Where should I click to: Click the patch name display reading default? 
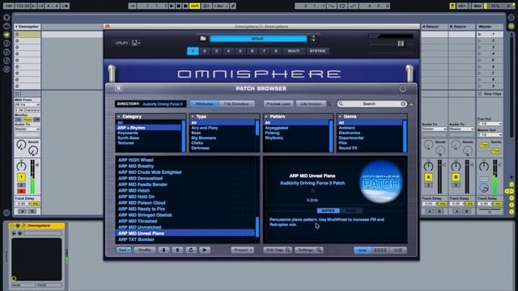pos(258,39)
